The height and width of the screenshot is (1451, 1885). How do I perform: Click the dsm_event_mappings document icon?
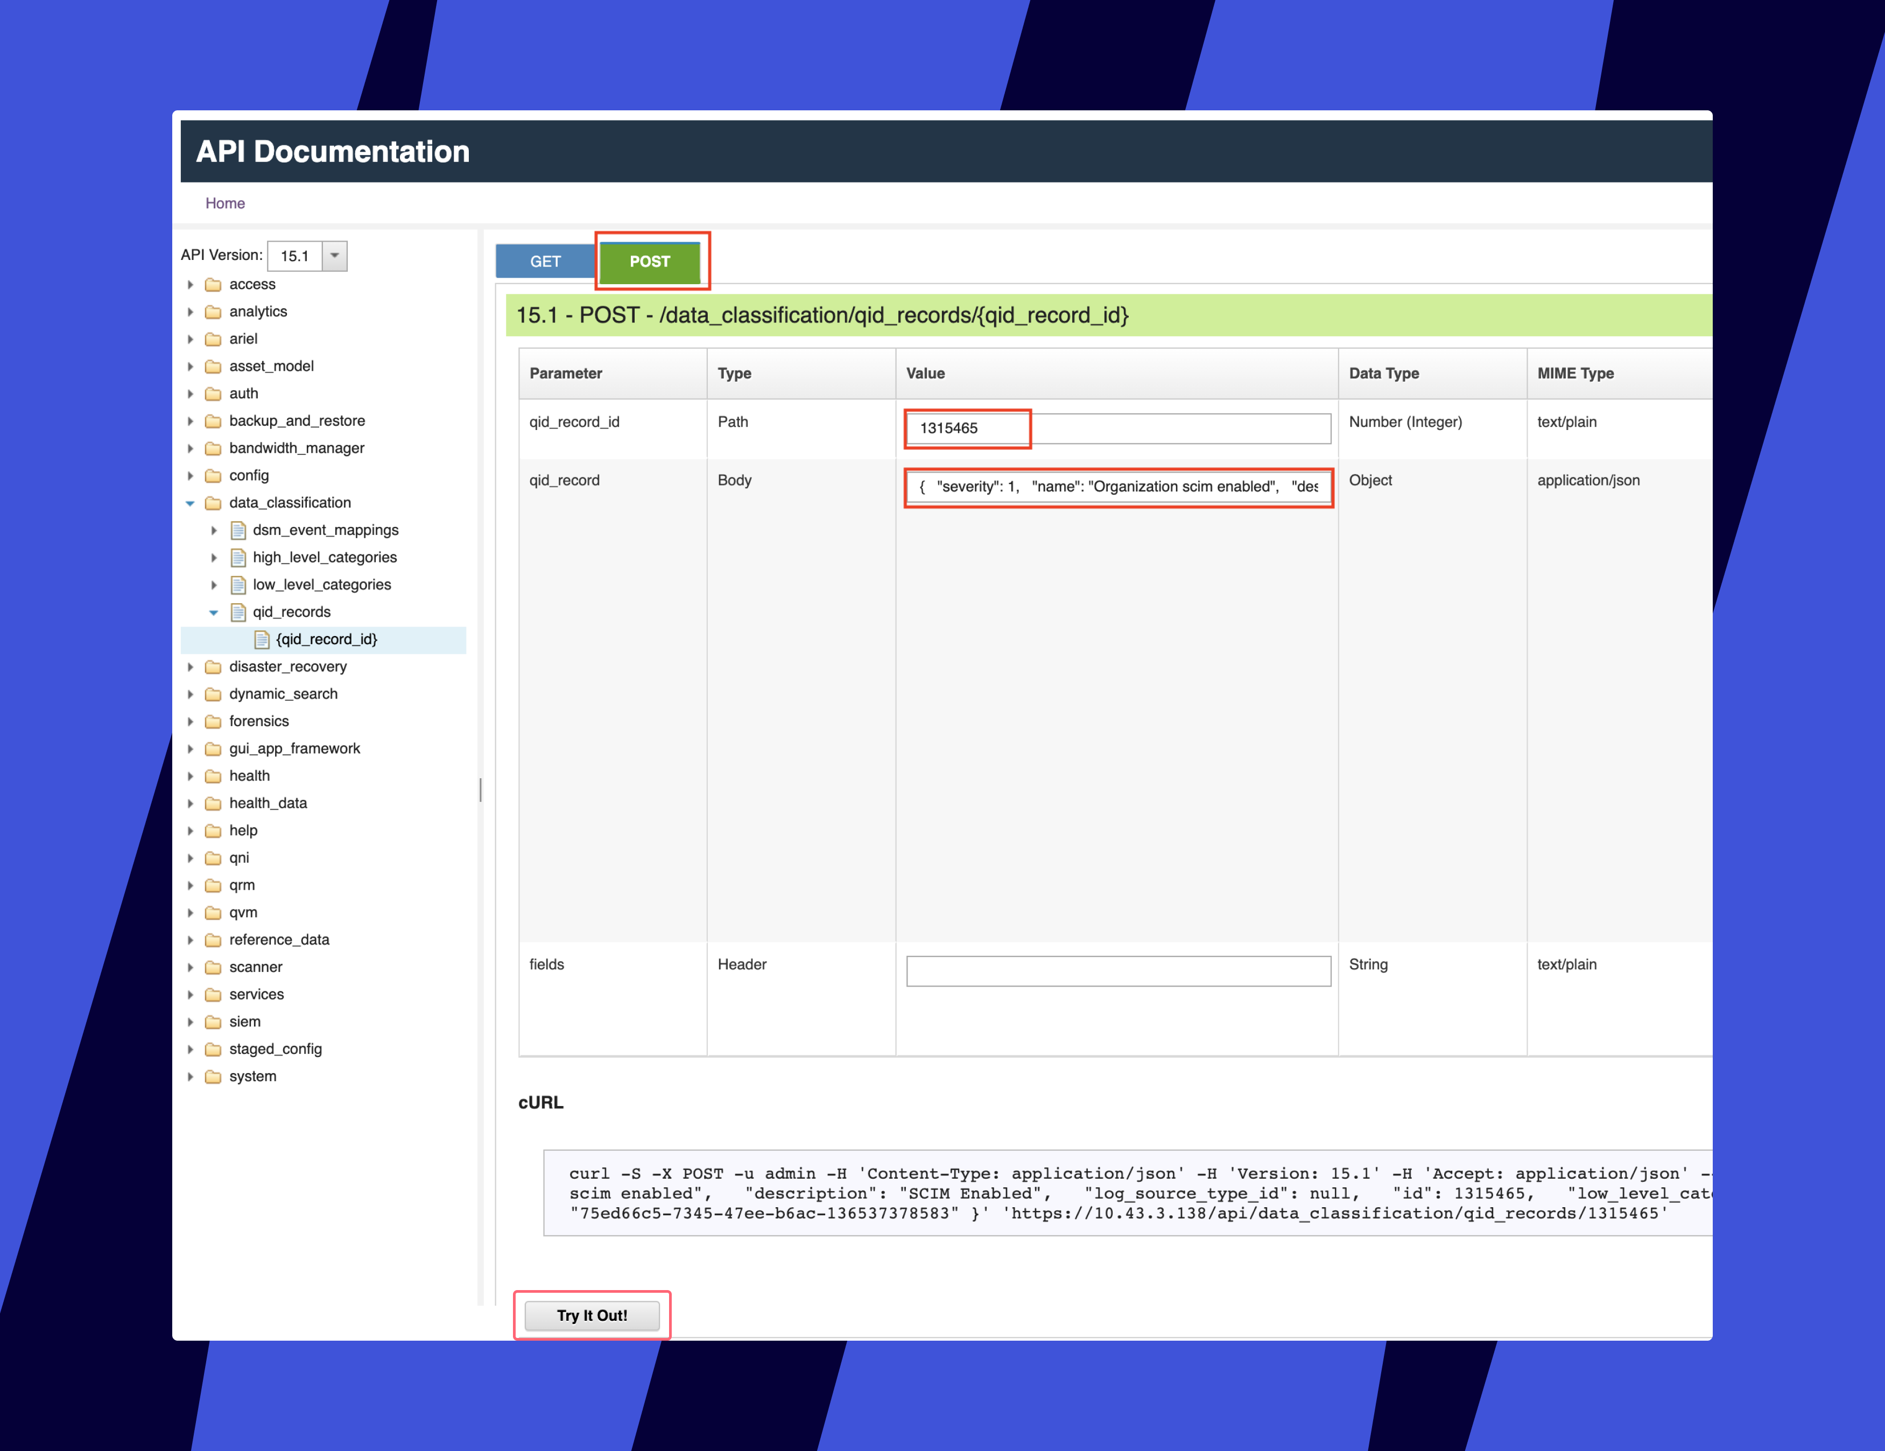click(238, 530)
